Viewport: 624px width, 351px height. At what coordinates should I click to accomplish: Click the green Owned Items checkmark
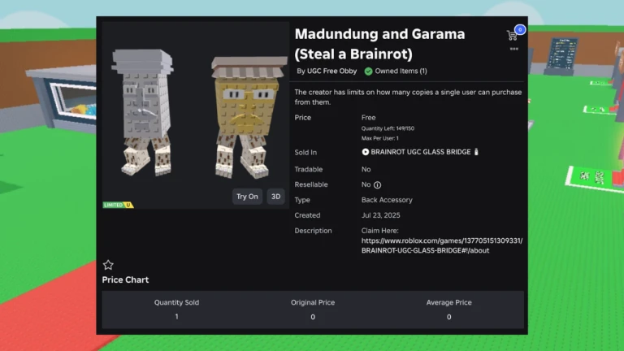[369, 71]
